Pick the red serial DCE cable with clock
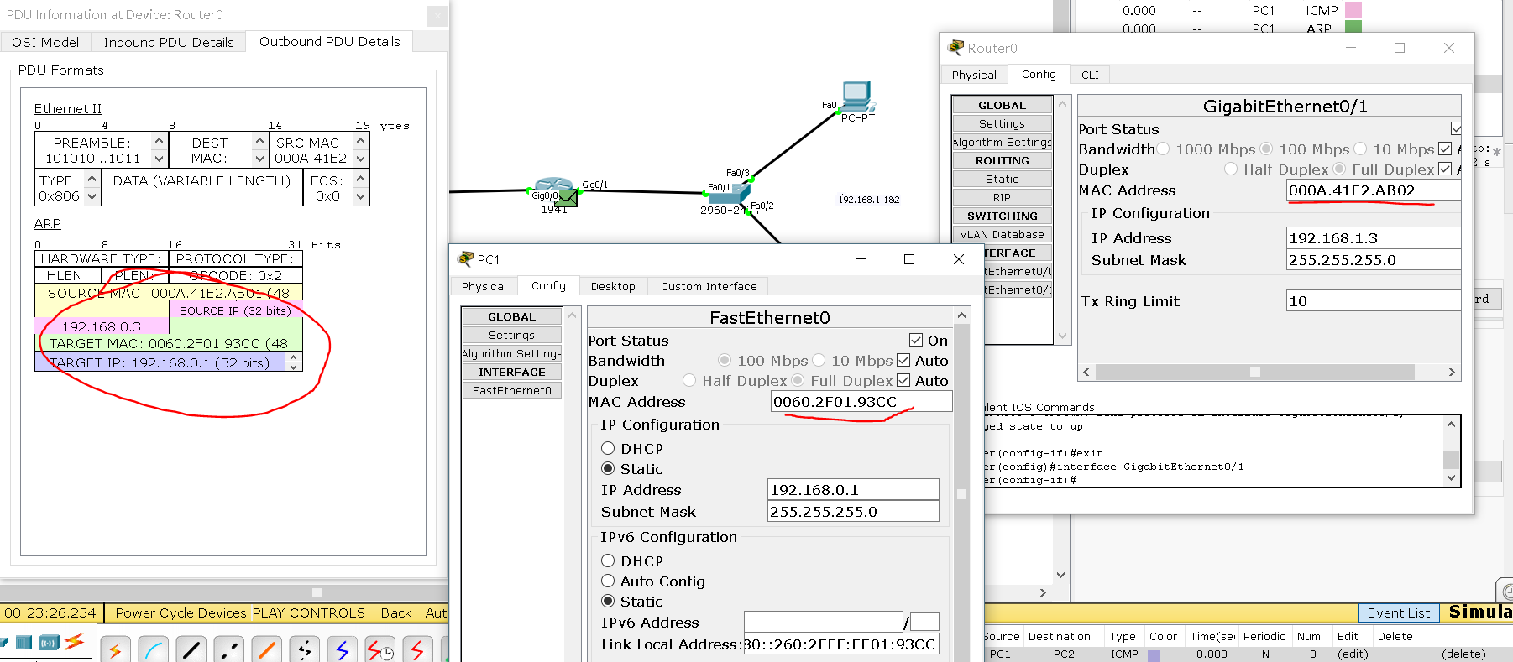The width and height of the screenshot is (1513, 662). pos(380,649)
